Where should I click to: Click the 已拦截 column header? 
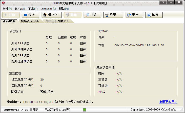tap(63, 37)
